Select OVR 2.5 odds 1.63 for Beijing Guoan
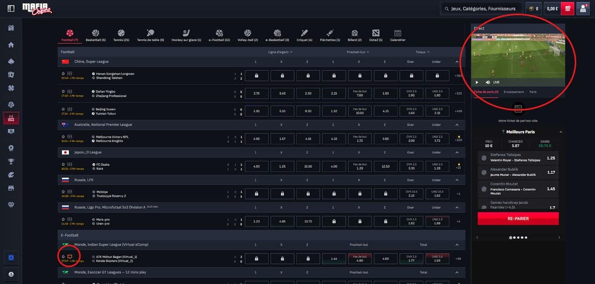This screenshot has width=595, height=284. point(411,112)
